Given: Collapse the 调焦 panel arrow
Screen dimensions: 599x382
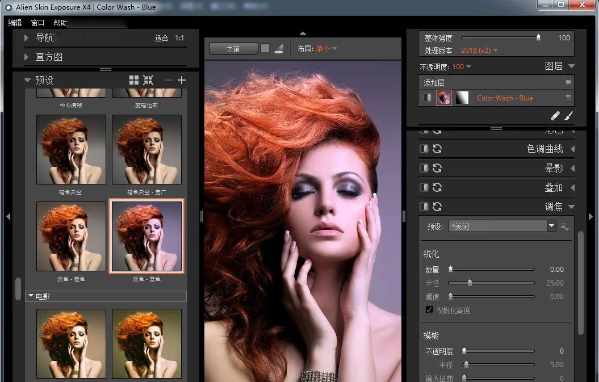Looking at the screenshot, I should [x=572, y=207].
